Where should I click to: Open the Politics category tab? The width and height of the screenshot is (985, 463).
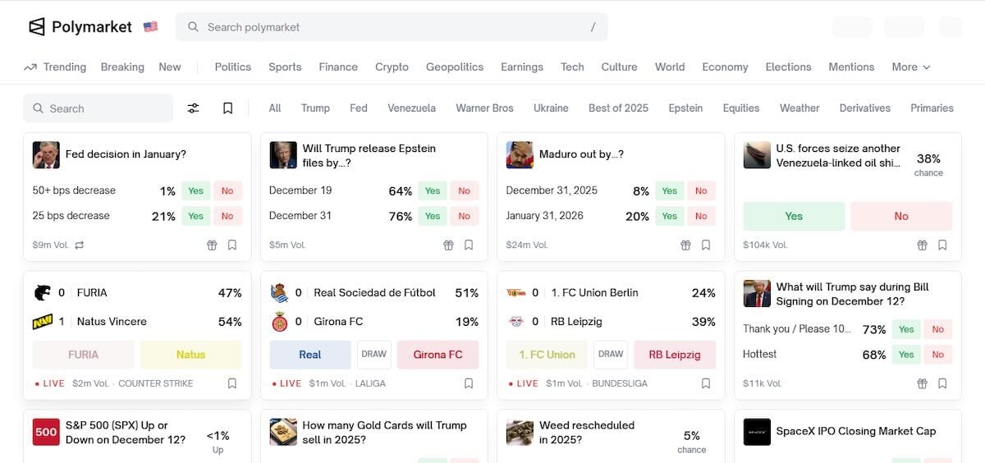(x=232, y=67)
